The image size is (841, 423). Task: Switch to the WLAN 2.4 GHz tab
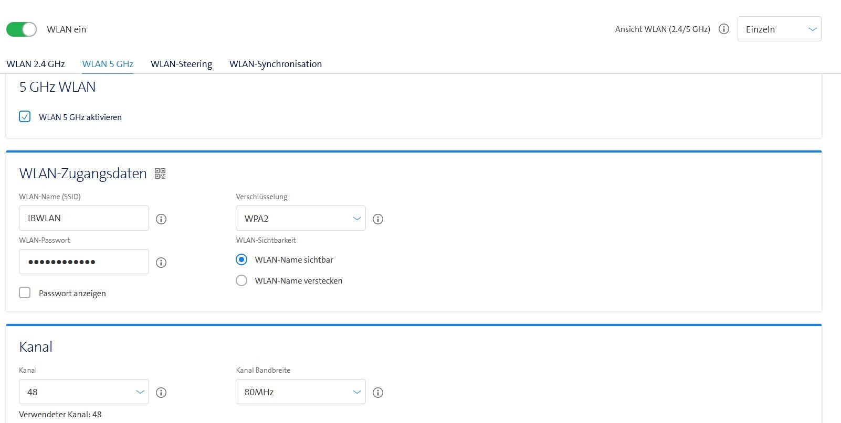tap(36, 64)
